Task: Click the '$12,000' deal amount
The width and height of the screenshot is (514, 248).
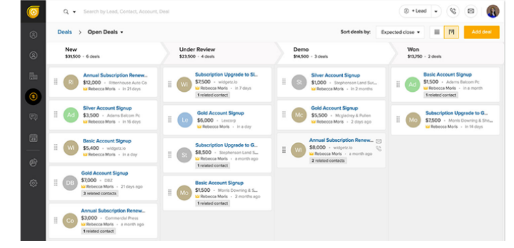Action: pos(92,82)
